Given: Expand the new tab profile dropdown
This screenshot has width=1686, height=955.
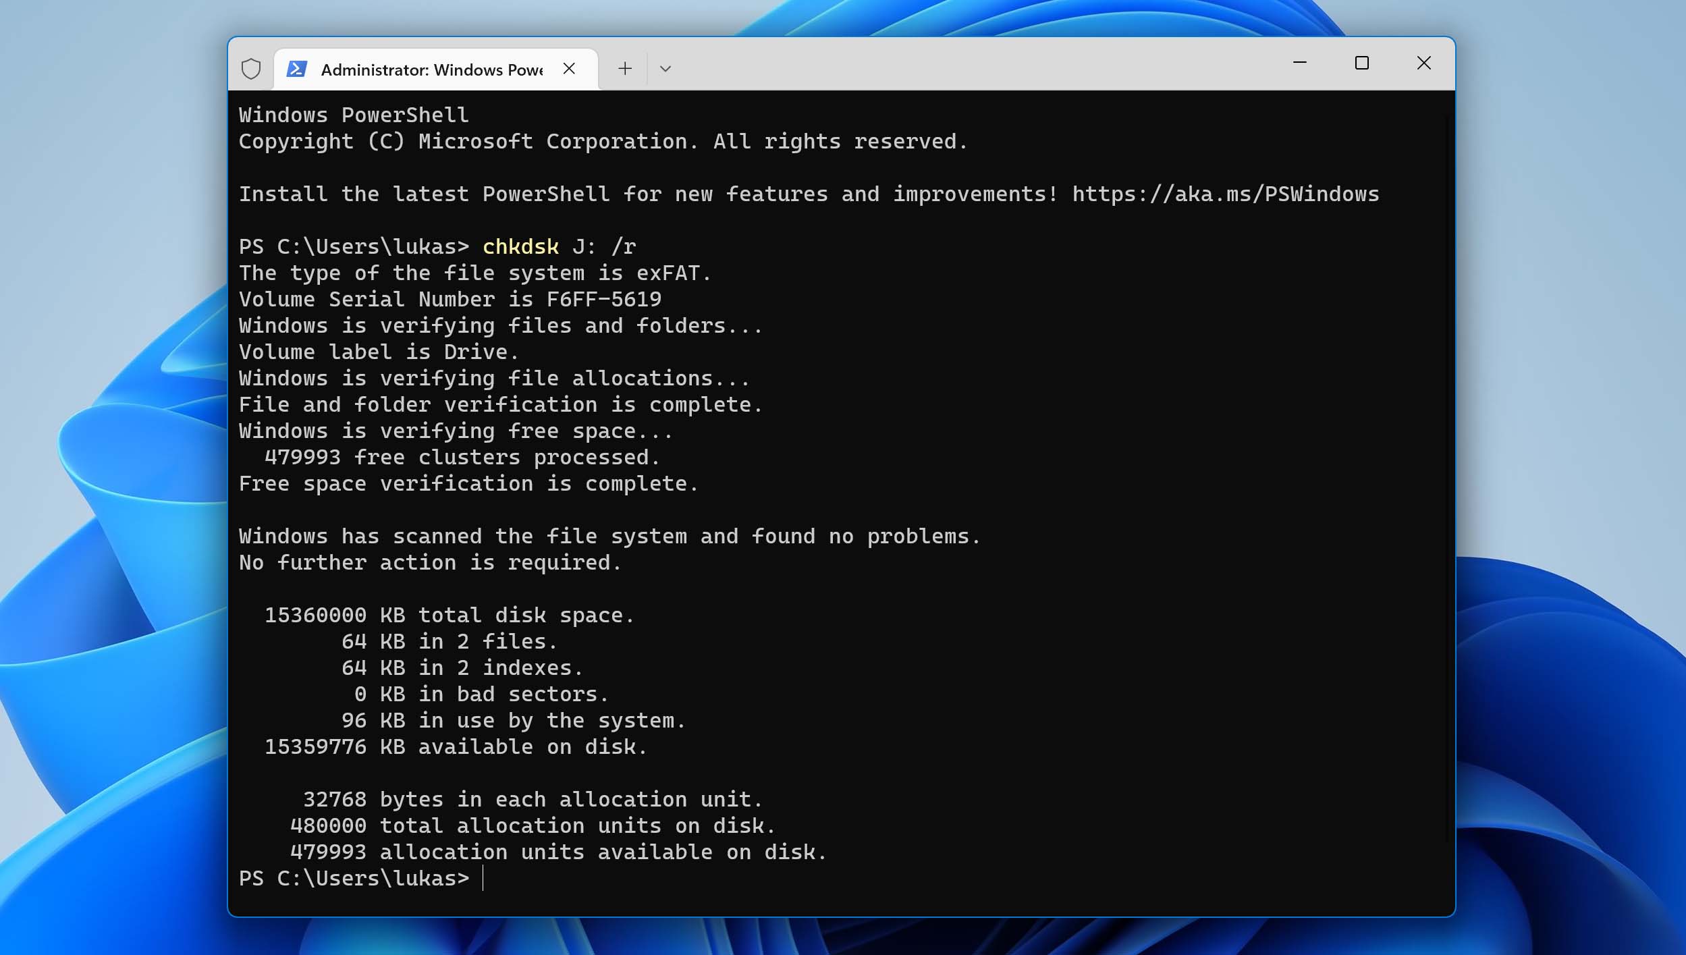Looking at the screenshot, I should 665,69.
